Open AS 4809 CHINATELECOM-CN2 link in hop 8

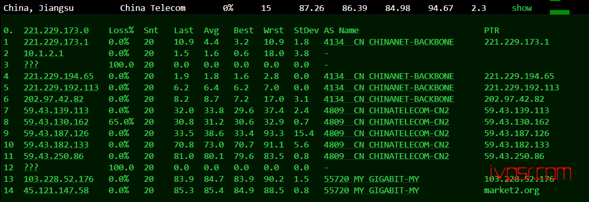[387, 122]
